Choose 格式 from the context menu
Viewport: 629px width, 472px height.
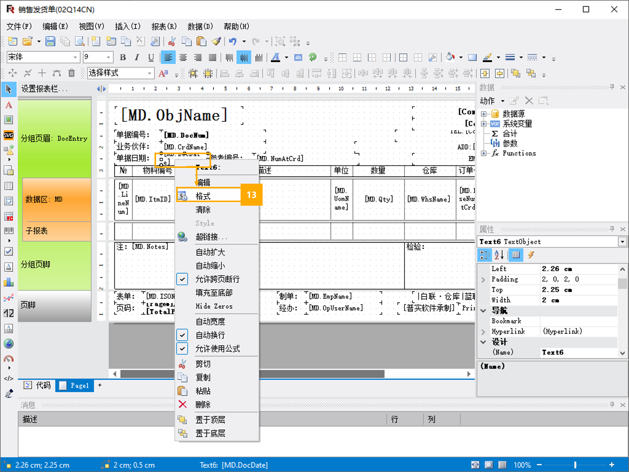pos(217,196)
